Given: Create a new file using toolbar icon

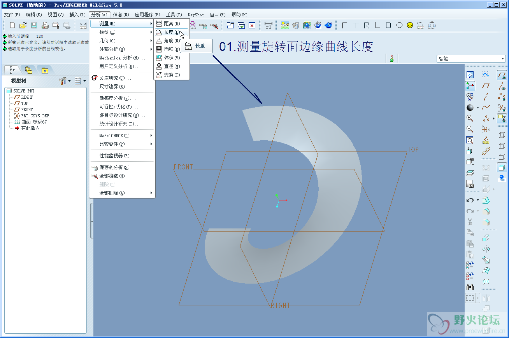Looking at the screenshot, I should pos(12,26).
